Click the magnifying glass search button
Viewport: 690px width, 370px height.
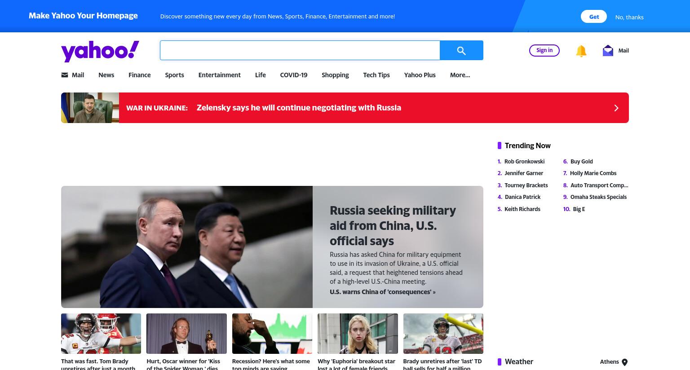click(x=461, y=50)
